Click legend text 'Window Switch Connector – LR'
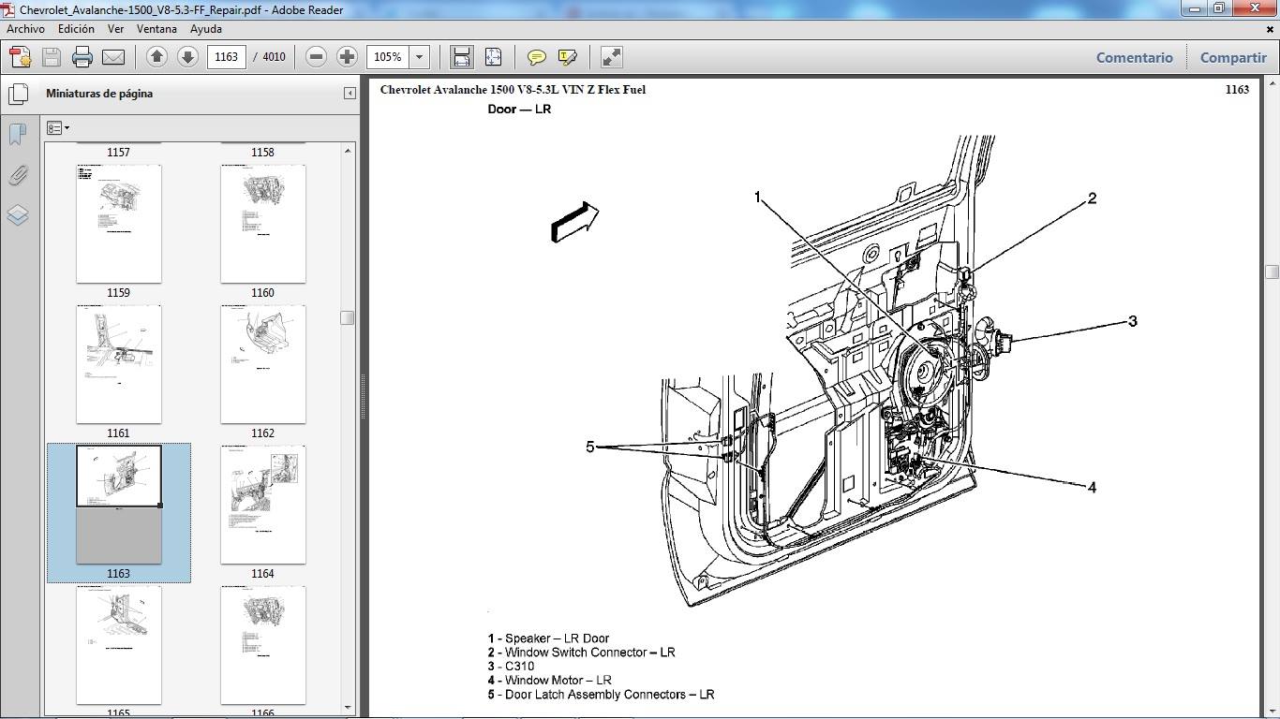Image resolution: width=1280 pixels, height=719 pixels. (x=589, y=653)
